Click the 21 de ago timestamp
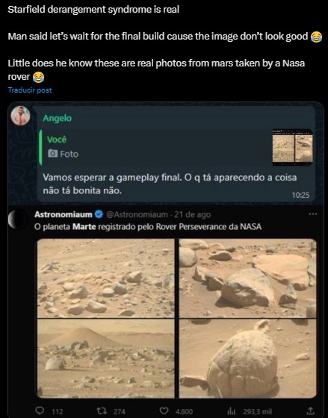328x418 pixels. point(193,214)
